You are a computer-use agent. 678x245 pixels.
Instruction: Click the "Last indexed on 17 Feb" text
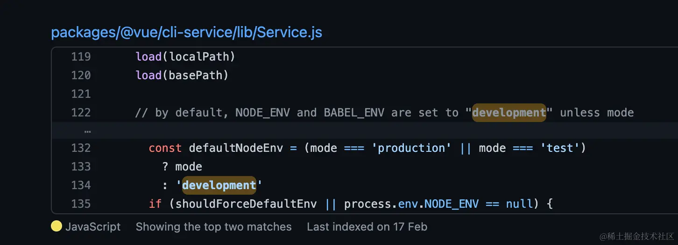(x=367, y=227)
